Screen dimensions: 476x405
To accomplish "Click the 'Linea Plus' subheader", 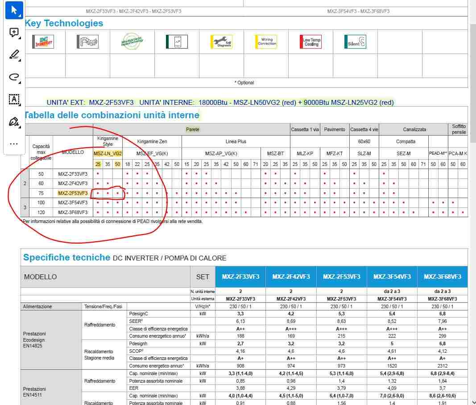I will coord(236,141).
